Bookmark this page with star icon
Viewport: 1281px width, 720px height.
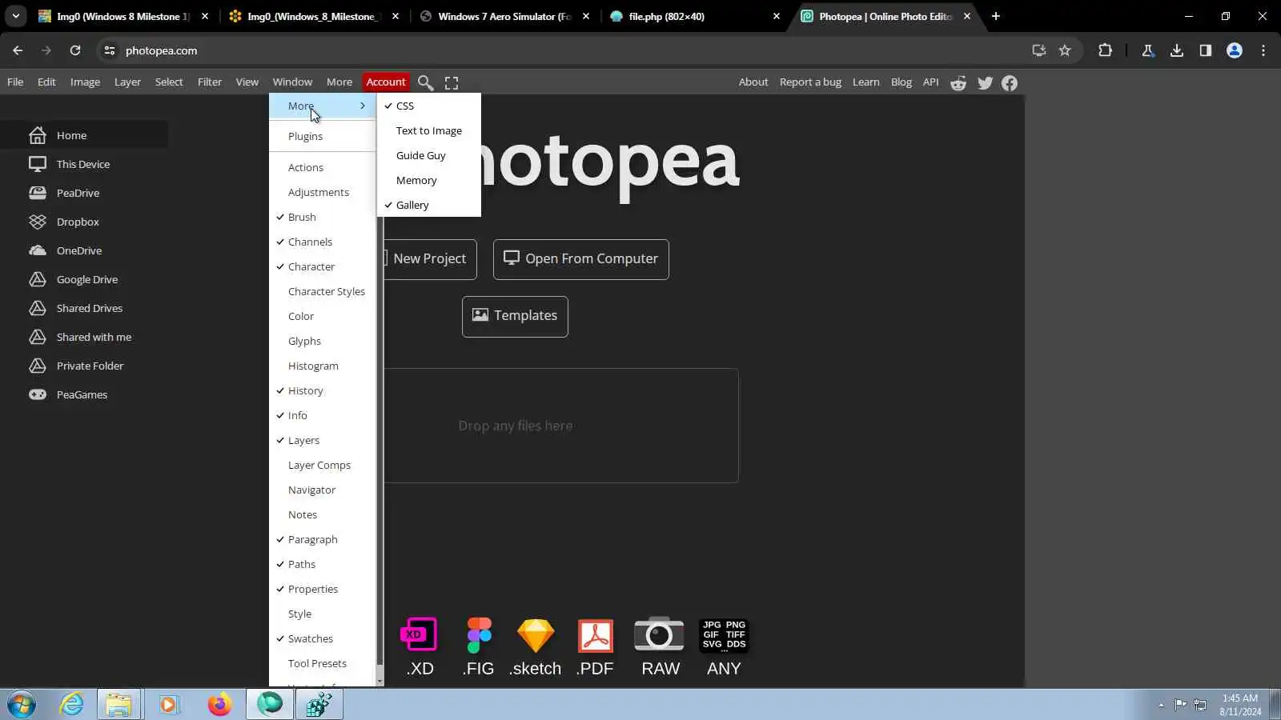pyautogui.click(x=1065, y=50)
